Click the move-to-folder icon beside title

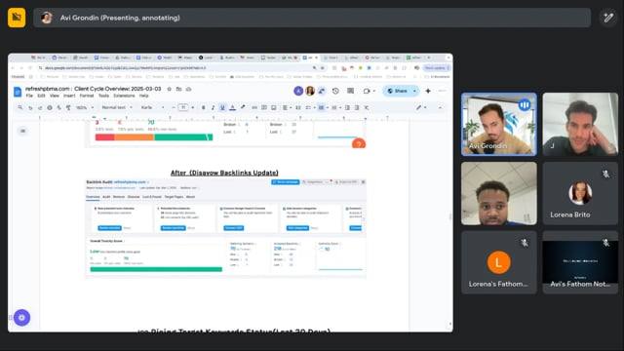click(179, 89)
